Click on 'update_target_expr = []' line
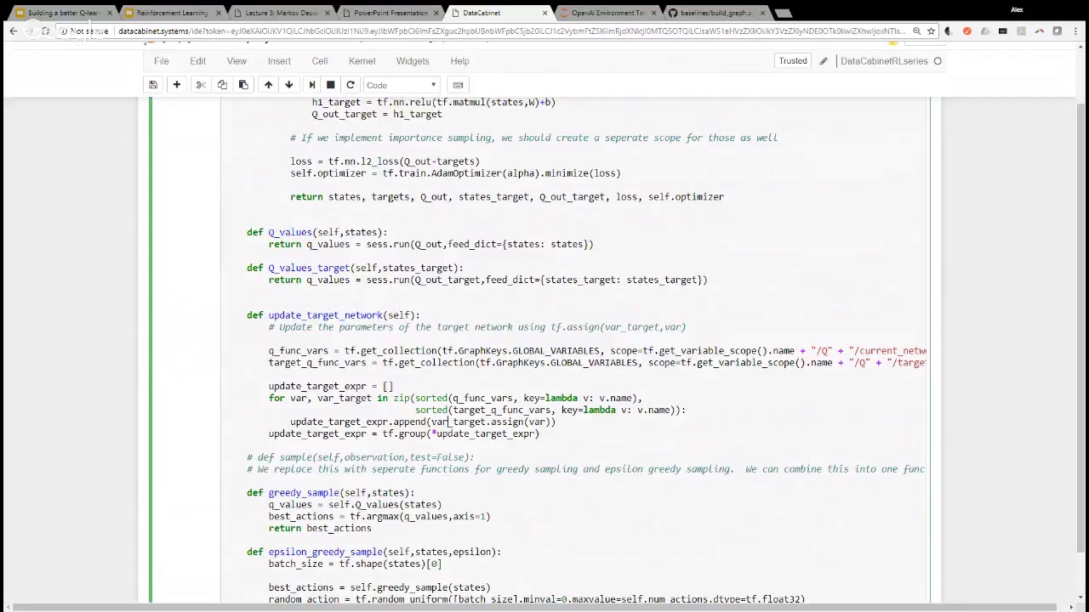This screenshot has height=612, width=1089. coord(331,387)
